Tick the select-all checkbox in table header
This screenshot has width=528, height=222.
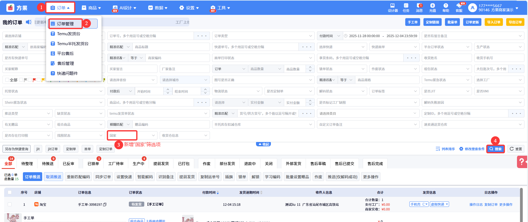tap(10, 192)
